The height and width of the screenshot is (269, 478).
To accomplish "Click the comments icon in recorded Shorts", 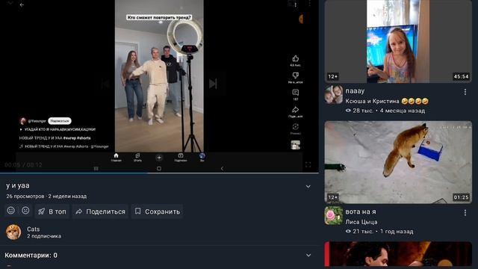I will [x=296, y=93].
